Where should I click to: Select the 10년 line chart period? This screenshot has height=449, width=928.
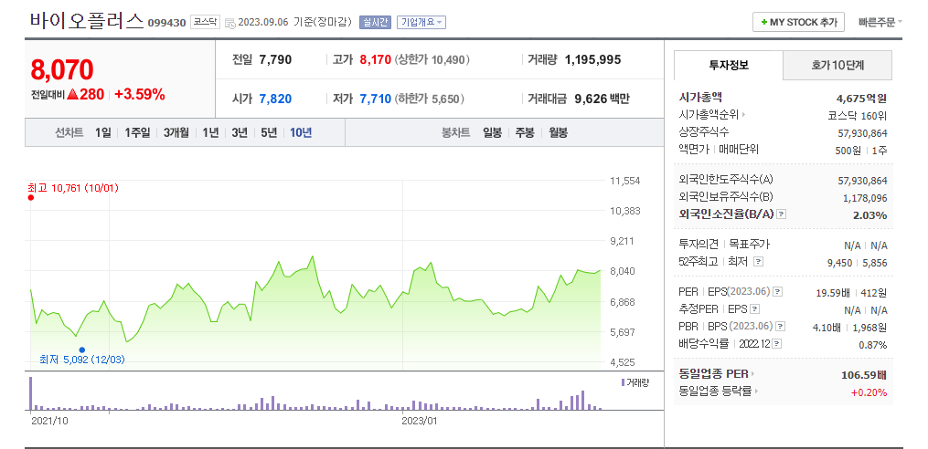[301, 133]
